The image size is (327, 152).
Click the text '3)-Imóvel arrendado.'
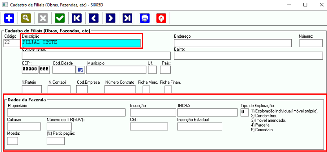pyautogui.click(x=269, y=120)
